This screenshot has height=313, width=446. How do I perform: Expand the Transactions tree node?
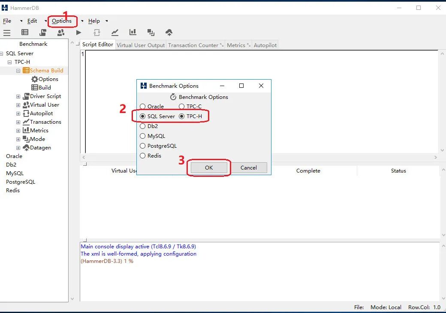[x=18, y=122]
